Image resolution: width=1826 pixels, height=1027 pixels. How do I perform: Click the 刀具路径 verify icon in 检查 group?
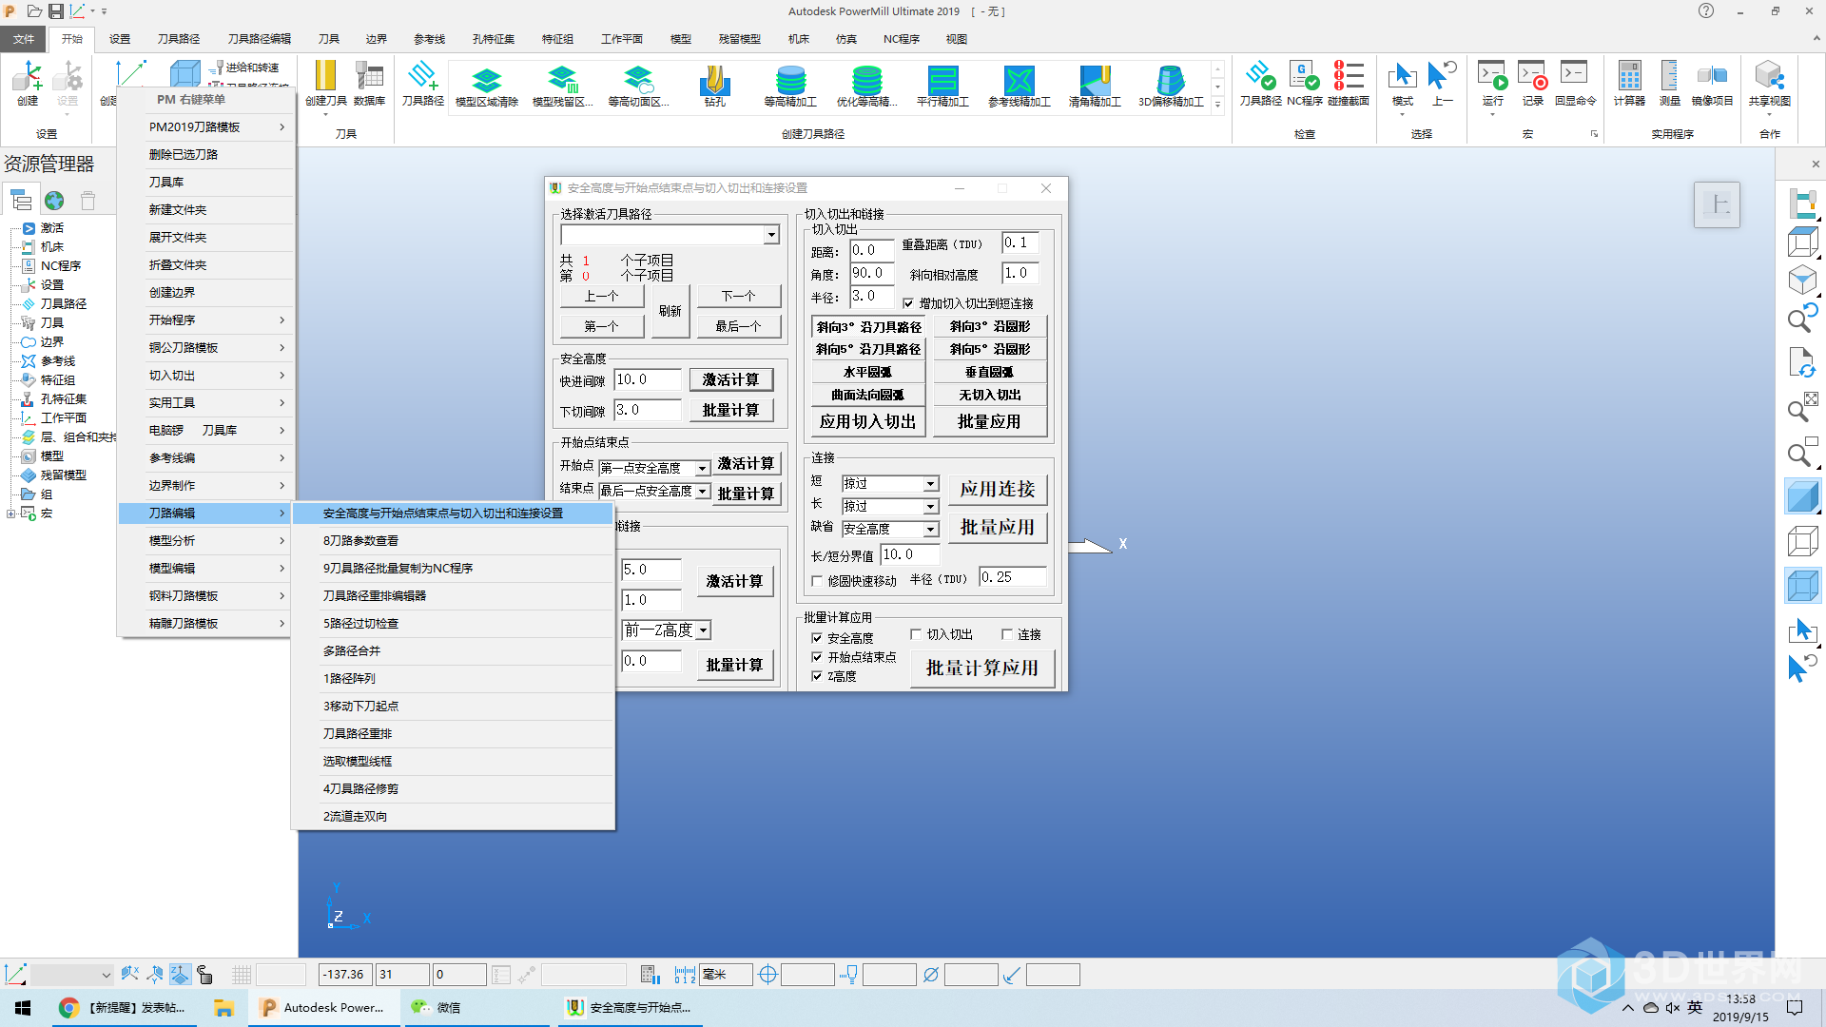tap(1260, 84)
